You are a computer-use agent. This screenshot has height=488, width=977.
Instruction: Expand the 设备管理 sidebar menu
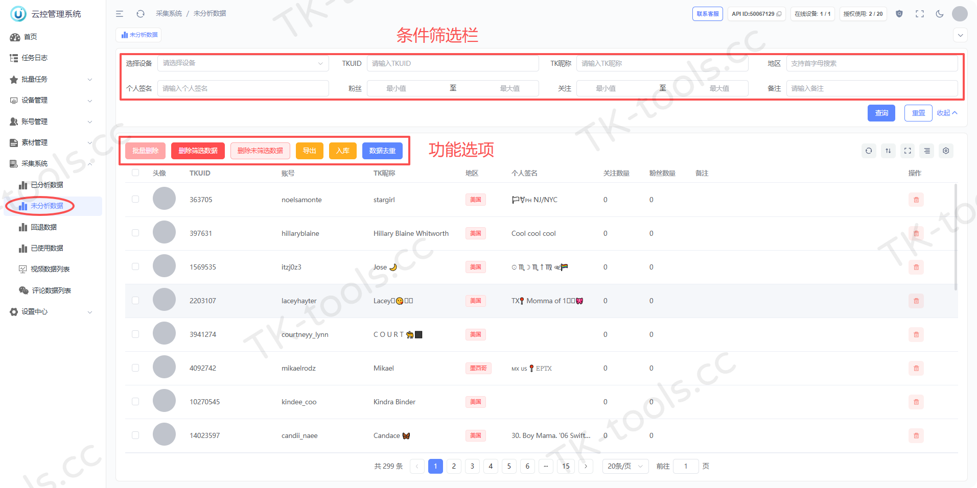click(51, 100)
